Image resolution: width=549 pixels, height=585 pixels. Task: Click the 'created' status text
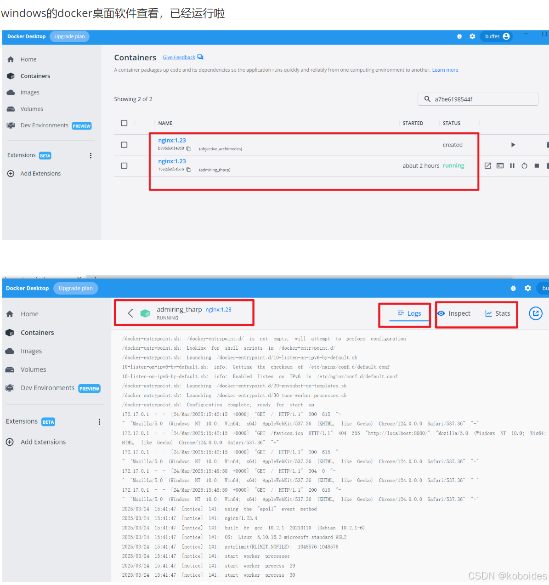click(453, 145)
